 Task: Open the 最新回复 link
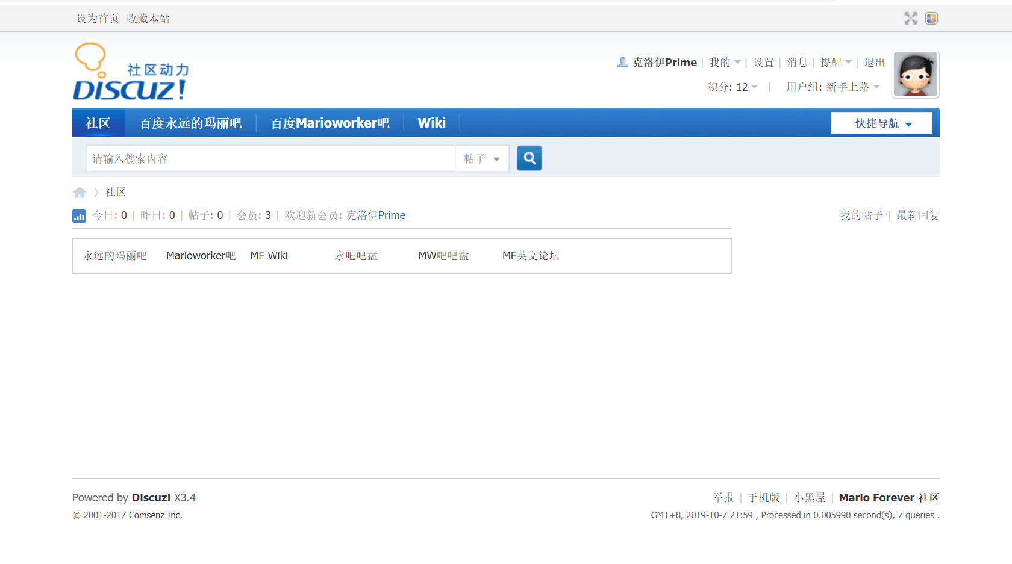coord(918,215)
